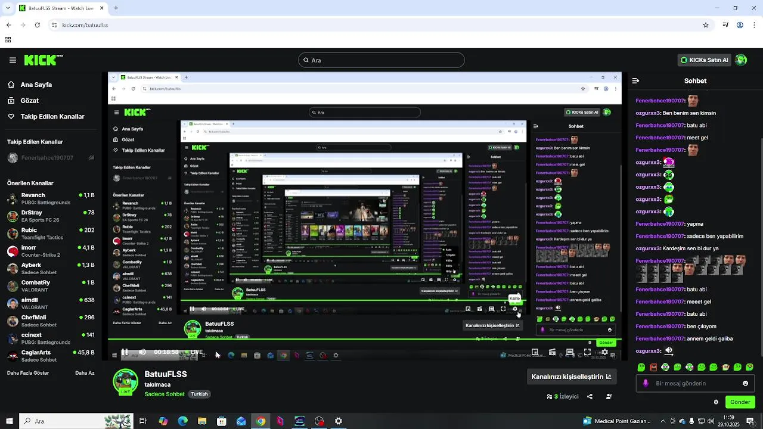This screenshot has width=763, height=429.
Task: Open Chrome apps grid icon
Action: coord(8,40)
